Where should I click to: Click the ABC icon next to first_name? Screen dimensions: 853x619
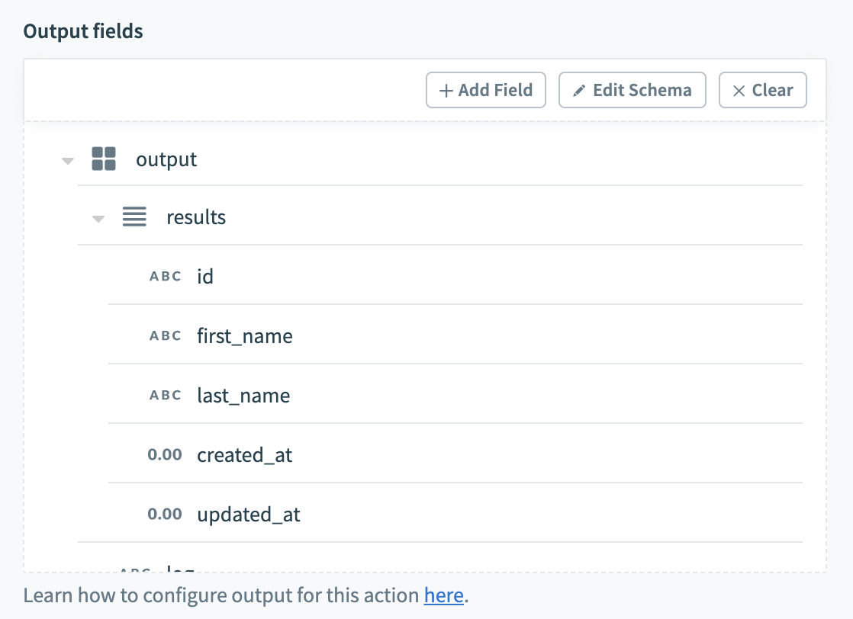(165, 336)
